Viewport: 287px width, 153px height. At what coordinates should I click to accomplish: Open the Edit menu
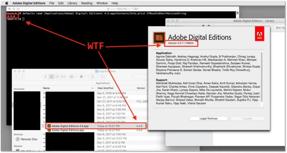tap(61, 3)
